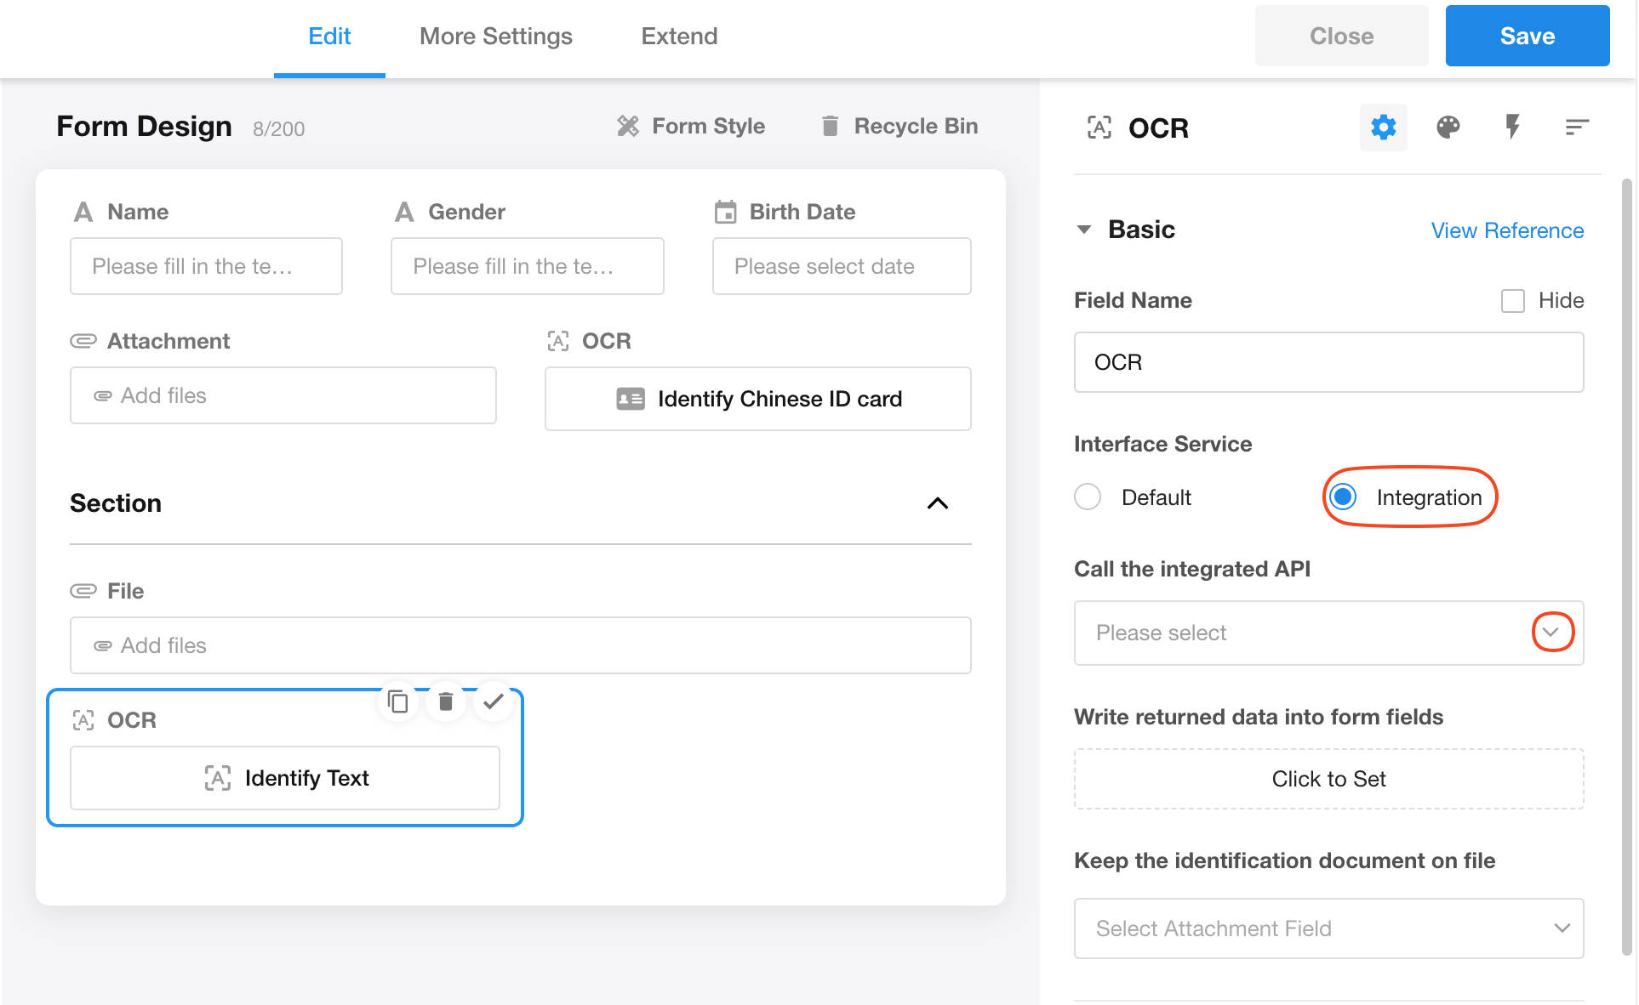This screenshot has width=1639, height=1005.
Task: Click the Field Name input containing OCR
Action: 1328,362
